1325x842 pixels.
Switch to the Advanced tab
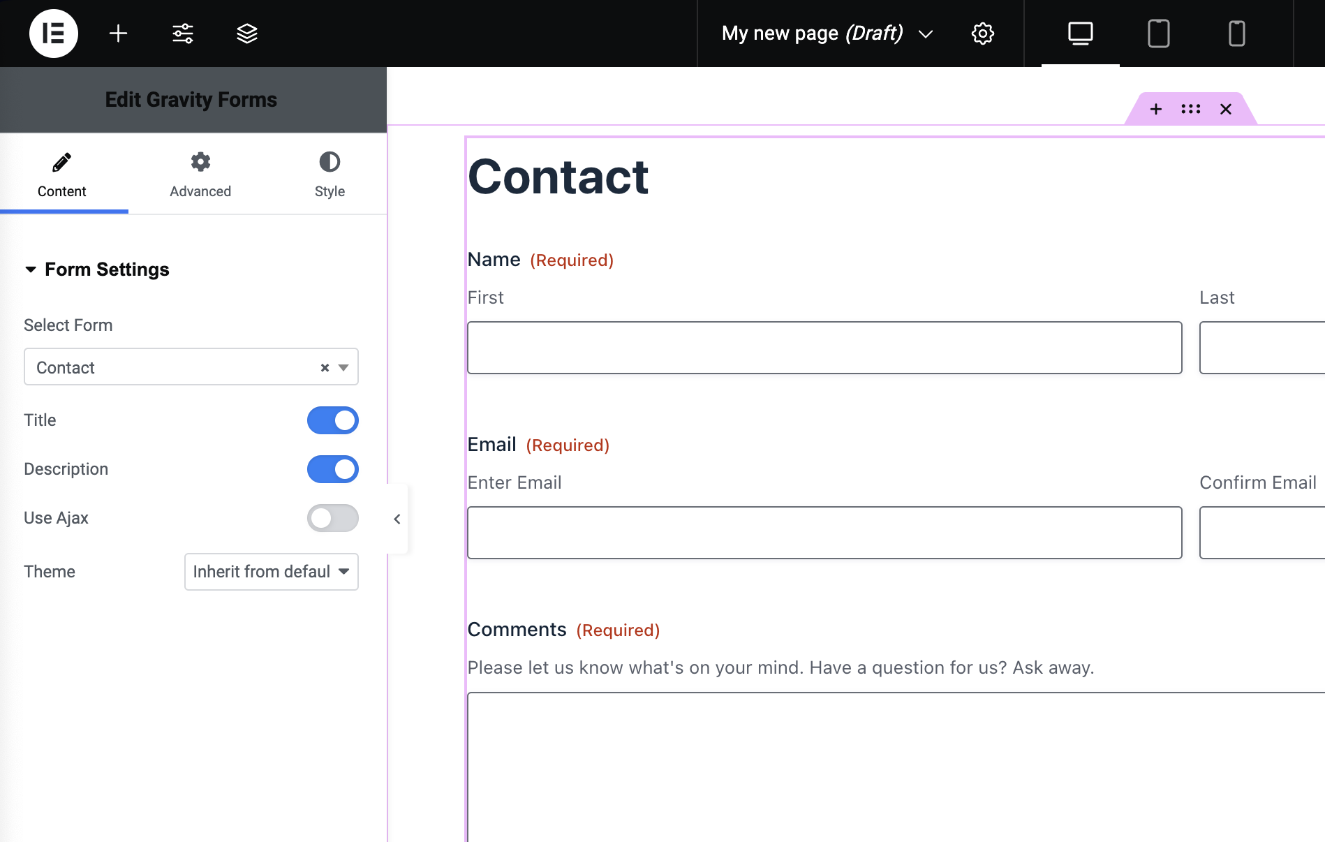(200, 175)
